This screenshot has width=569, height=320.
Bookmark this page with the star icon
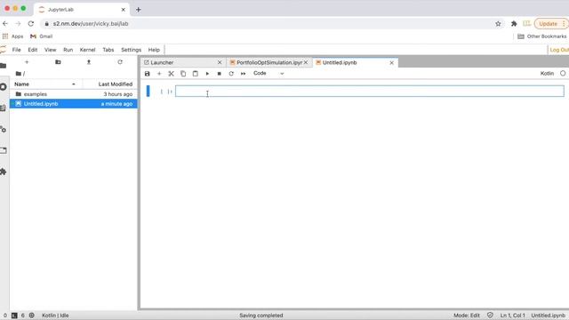[x=498, y=24]
